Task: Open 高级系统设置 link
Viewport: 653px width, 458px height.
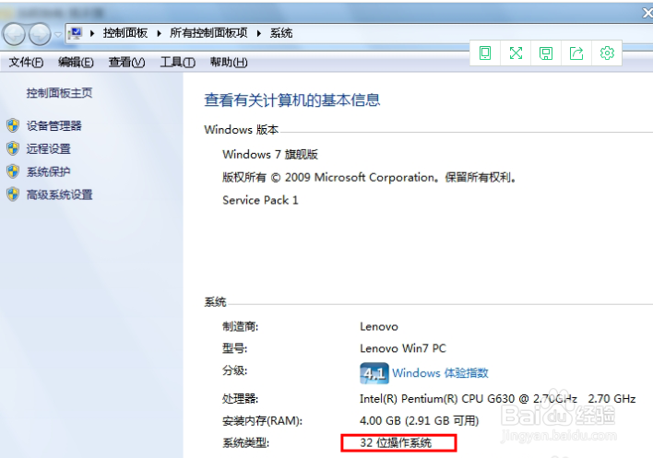Action: [59, 194]
